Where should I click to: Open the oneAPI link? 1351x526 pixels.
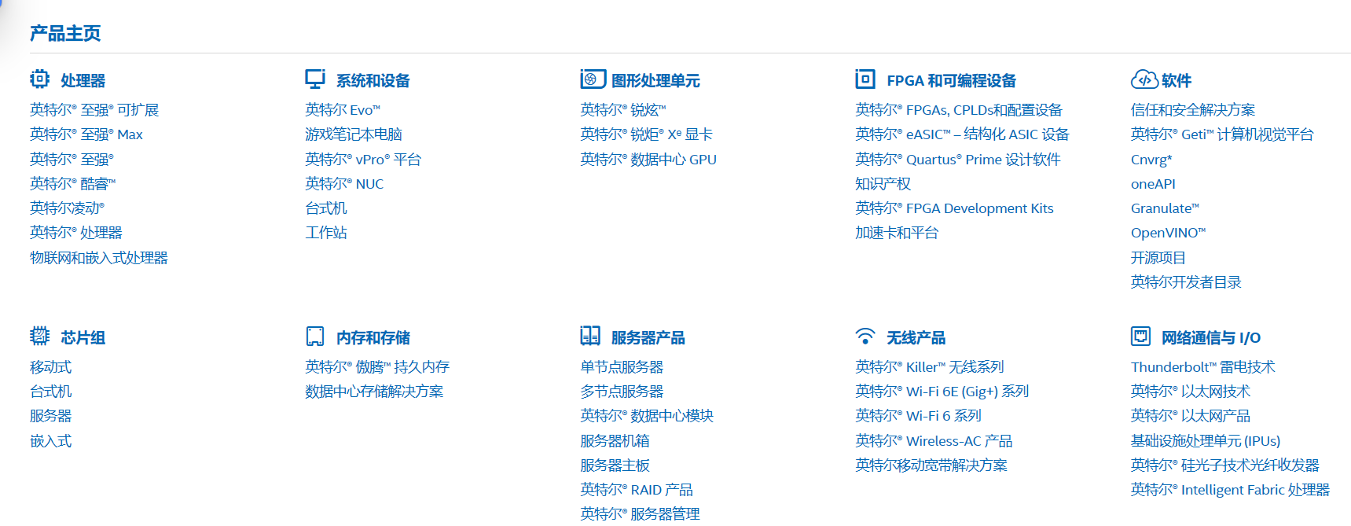[1153, 183]
